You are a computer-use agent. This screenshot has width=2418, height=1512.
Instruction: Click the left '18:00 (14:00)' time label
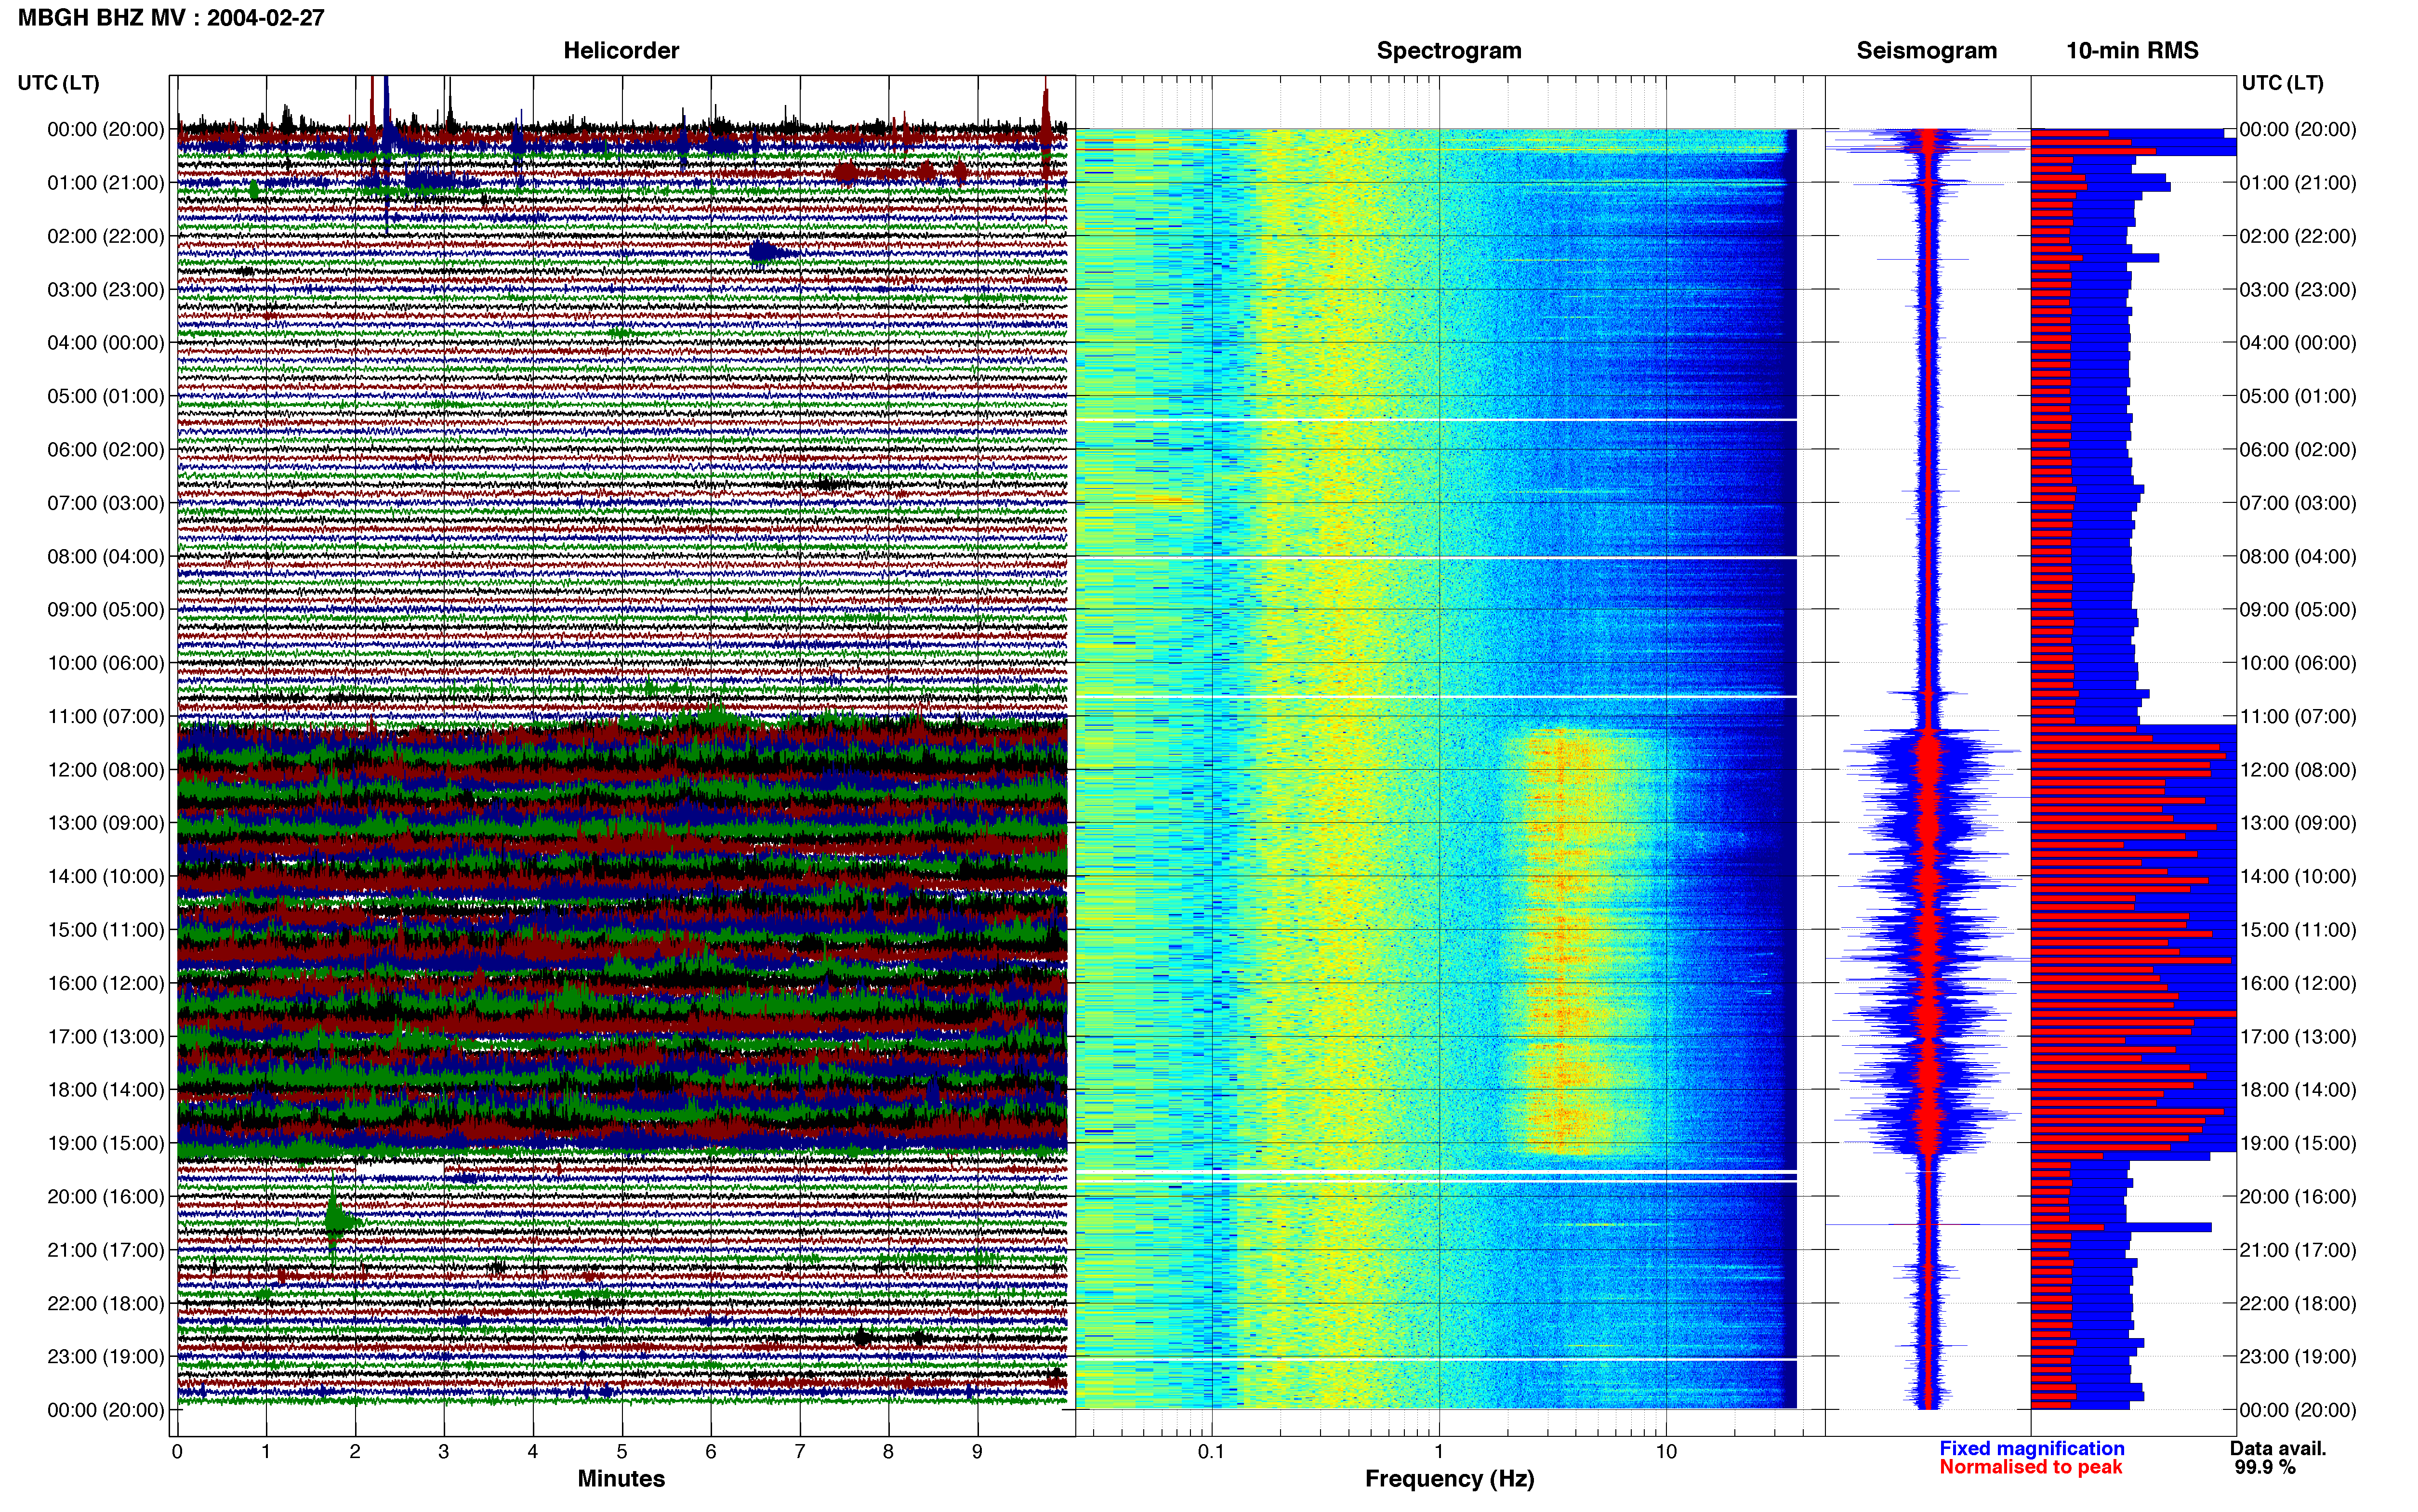[106, 1089]
